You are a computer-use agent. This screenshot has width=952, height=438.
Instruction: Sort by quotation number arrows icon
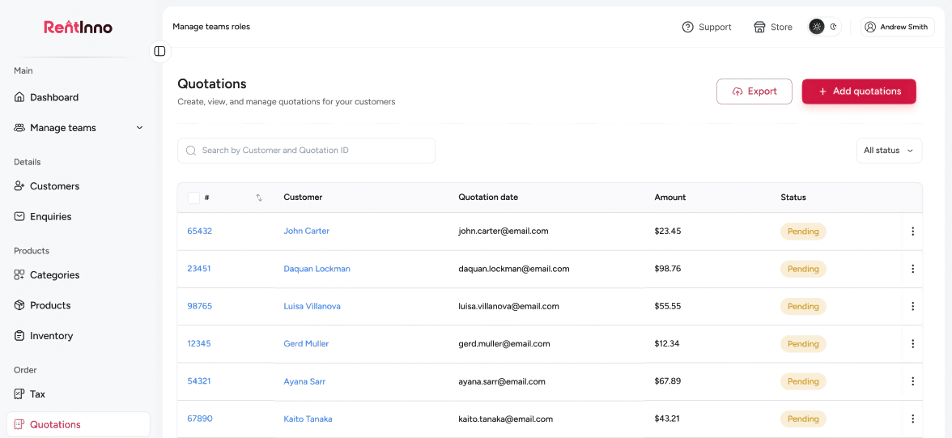(x=259, y=198)
